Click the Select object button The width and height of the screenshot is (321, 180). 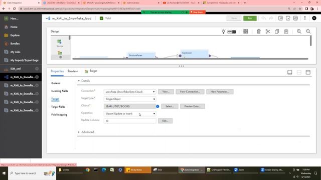click(x=170, y=106)
